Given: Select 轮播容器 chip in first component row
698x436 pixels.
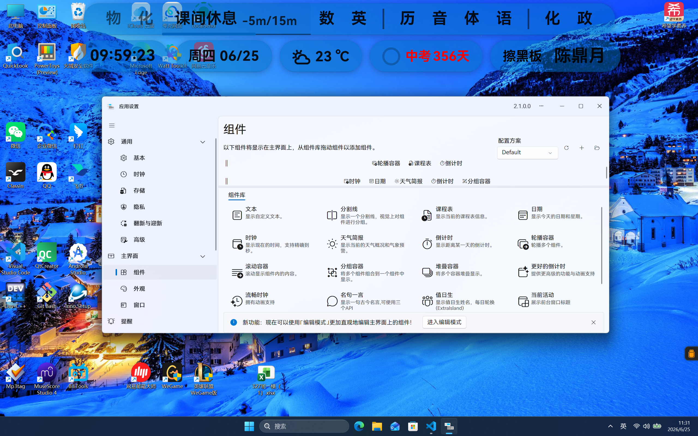Looking at the screenshot, I should click(386, 163).
